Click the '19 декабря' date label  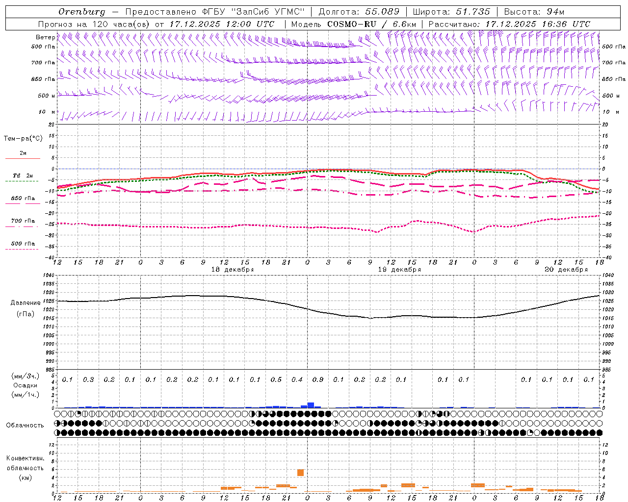click(399, 270)
